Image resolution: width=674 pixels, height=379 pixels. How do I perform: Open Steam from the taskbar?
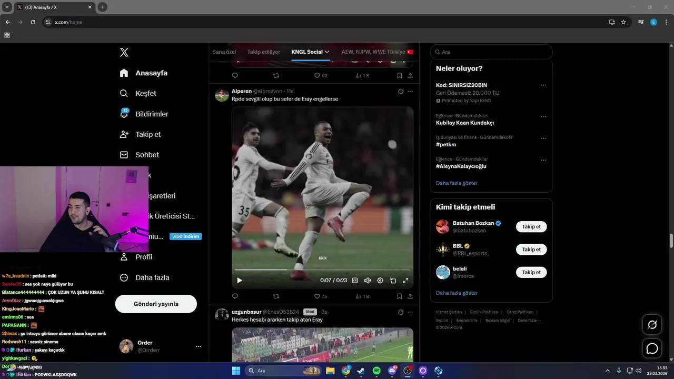(x=361, y=371)
